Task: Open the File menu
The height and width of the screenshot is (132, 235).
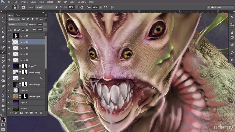Action: 10,2
